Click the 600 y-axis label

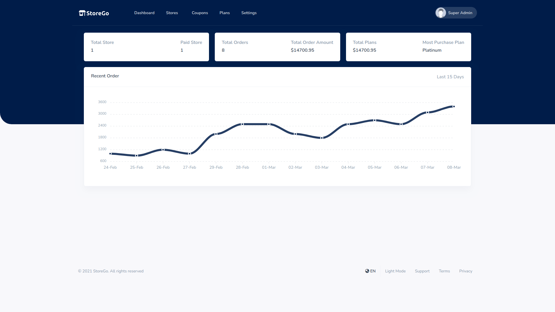[x=103, y=161]
